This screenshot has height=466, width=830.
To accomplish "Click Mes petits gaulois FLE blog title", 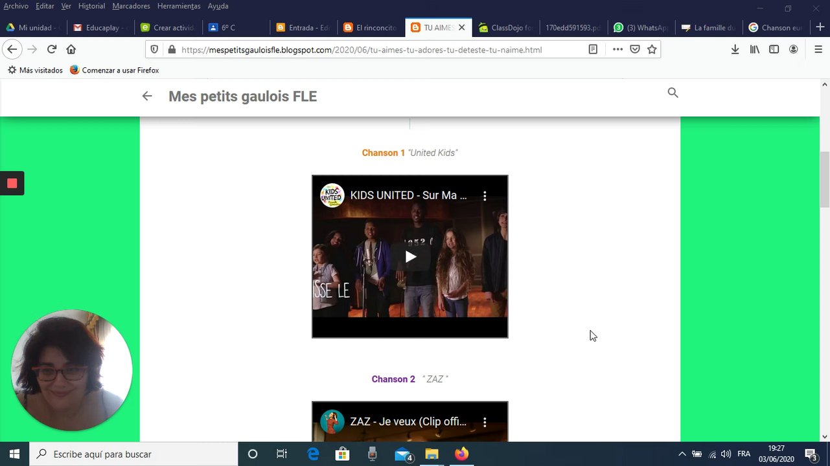I will (242, 96).
